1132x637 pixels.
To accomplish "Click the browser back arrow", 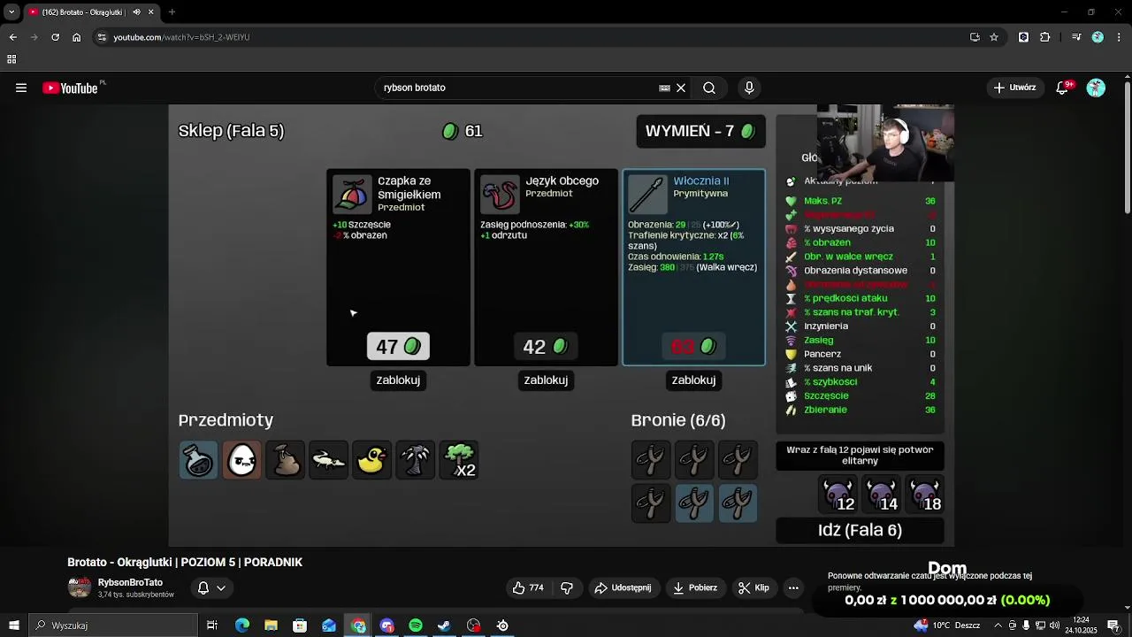I will pyautogui.click(x=12, y=37).
